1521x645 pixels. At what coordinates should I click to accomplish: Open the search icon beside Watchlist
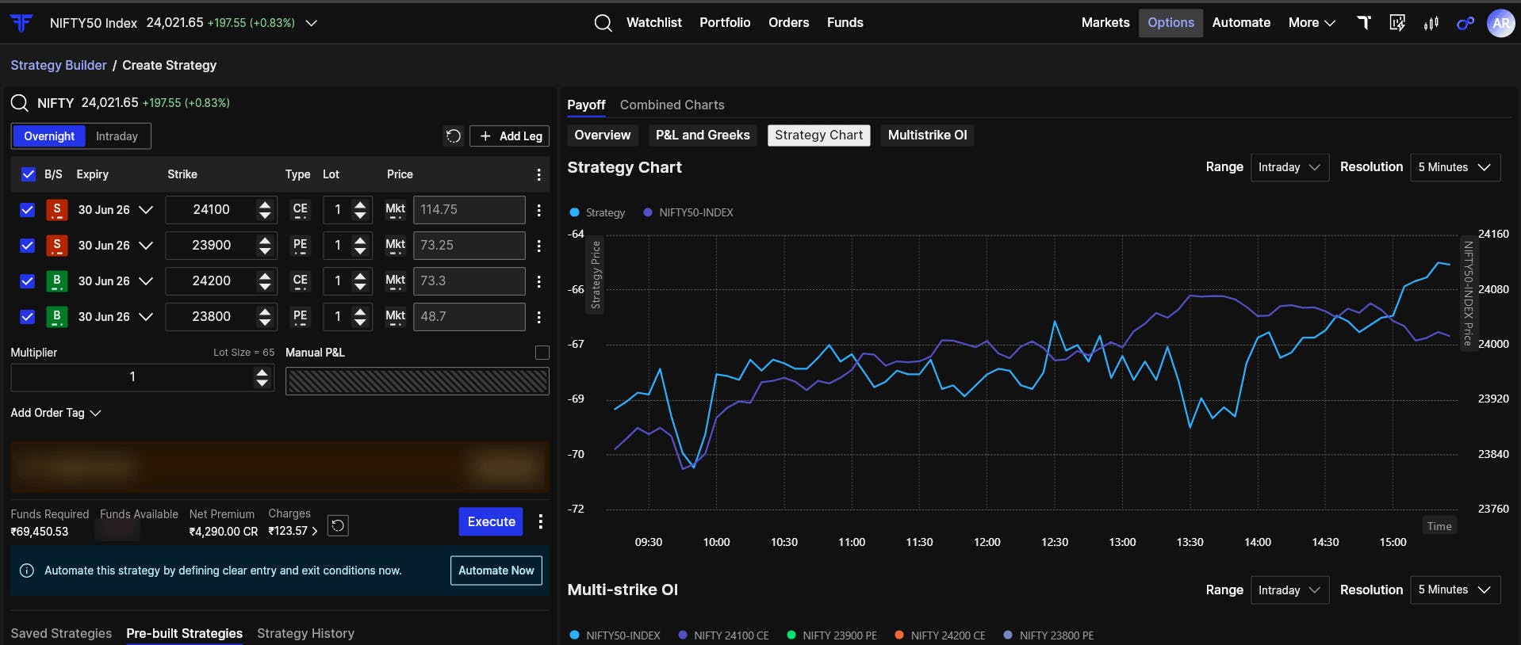pos(603,23)
